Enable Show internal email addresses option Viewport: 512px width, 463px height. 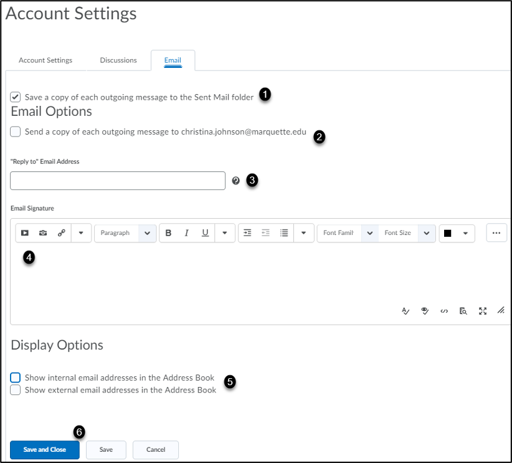(x=16, y=378)
